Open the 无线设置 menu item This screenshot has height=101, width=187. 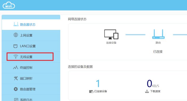click(31, 57)
